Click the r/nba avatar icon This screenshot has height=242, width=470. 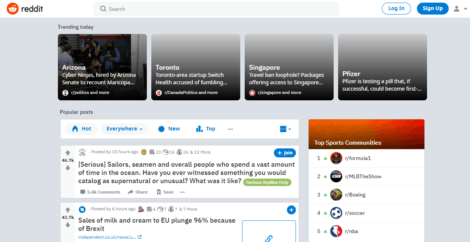click(336, 231)
